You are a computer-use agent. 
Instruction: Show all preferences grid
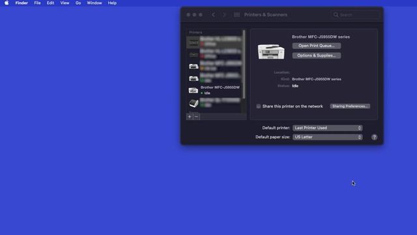237,14
